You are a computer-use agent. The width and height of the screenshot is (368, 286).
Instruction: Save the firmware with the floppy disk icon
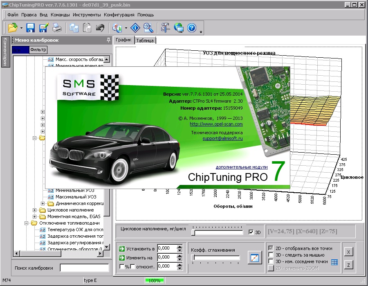tap(31, 28)
